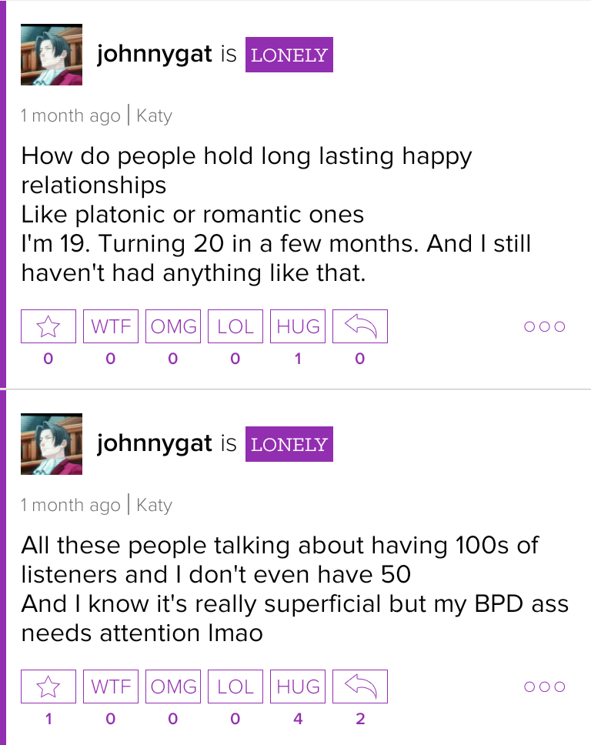React OMG on the second post
The height and width of the screenshot is (745, 591).
[x=173, y=687]
